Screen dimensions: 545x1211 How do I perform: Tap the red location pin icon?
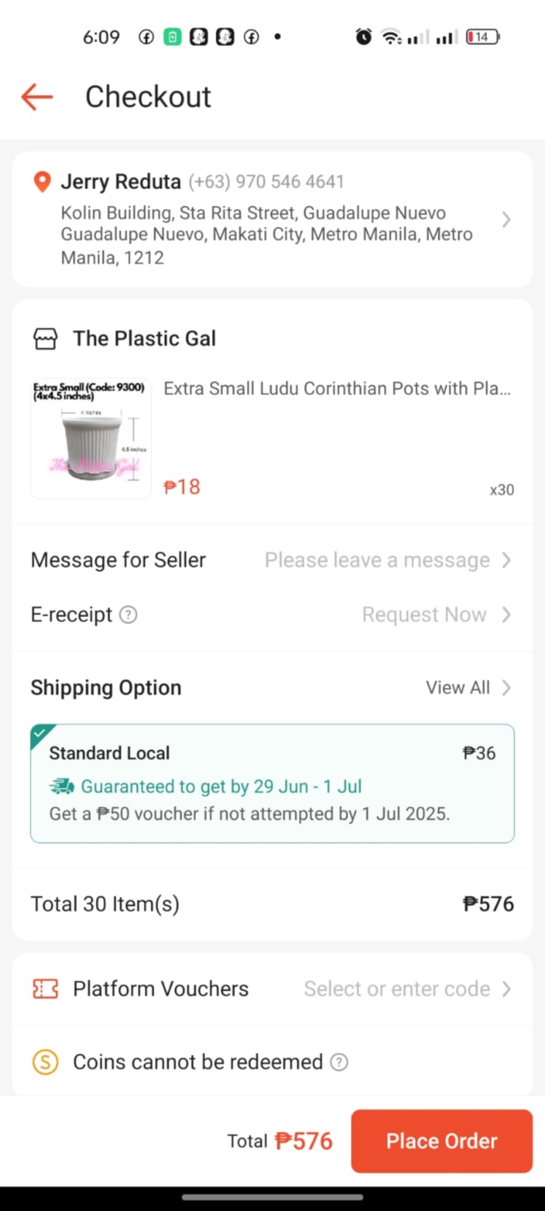(42, 182)
